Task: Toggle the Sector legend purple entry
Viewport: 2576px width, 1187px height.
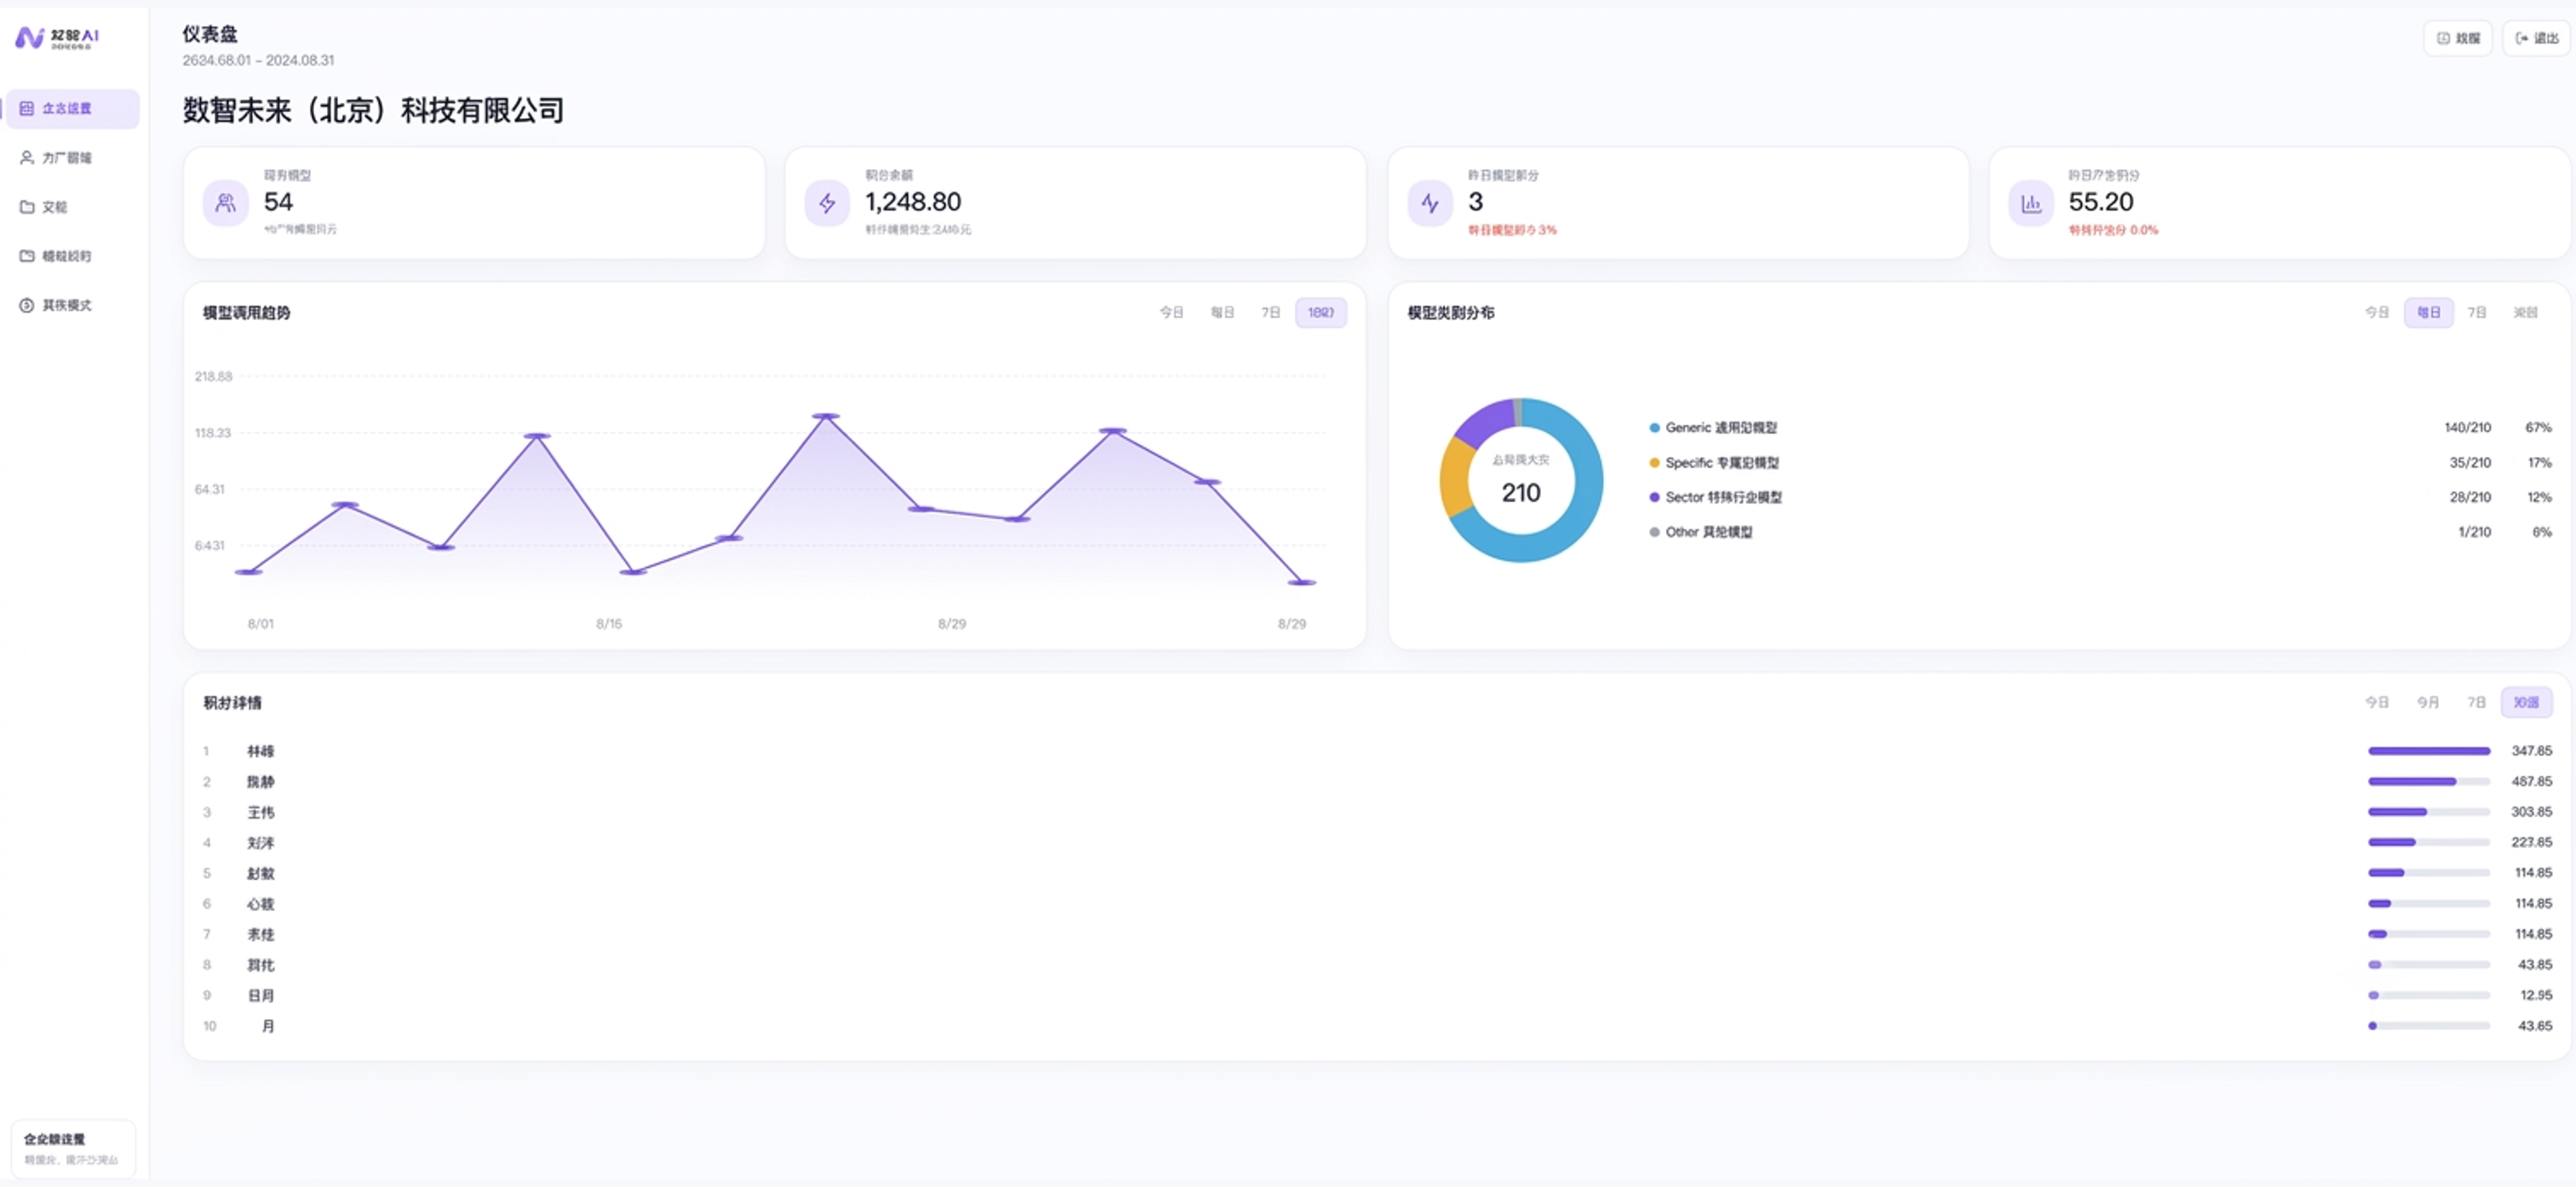Action: click(1715, 497)
